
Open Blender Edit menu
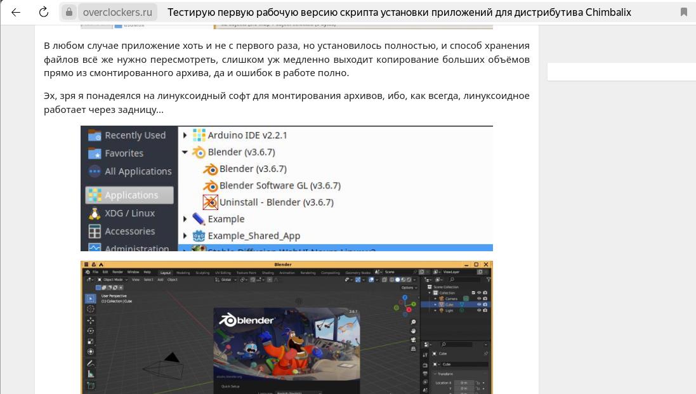(105, 272)
